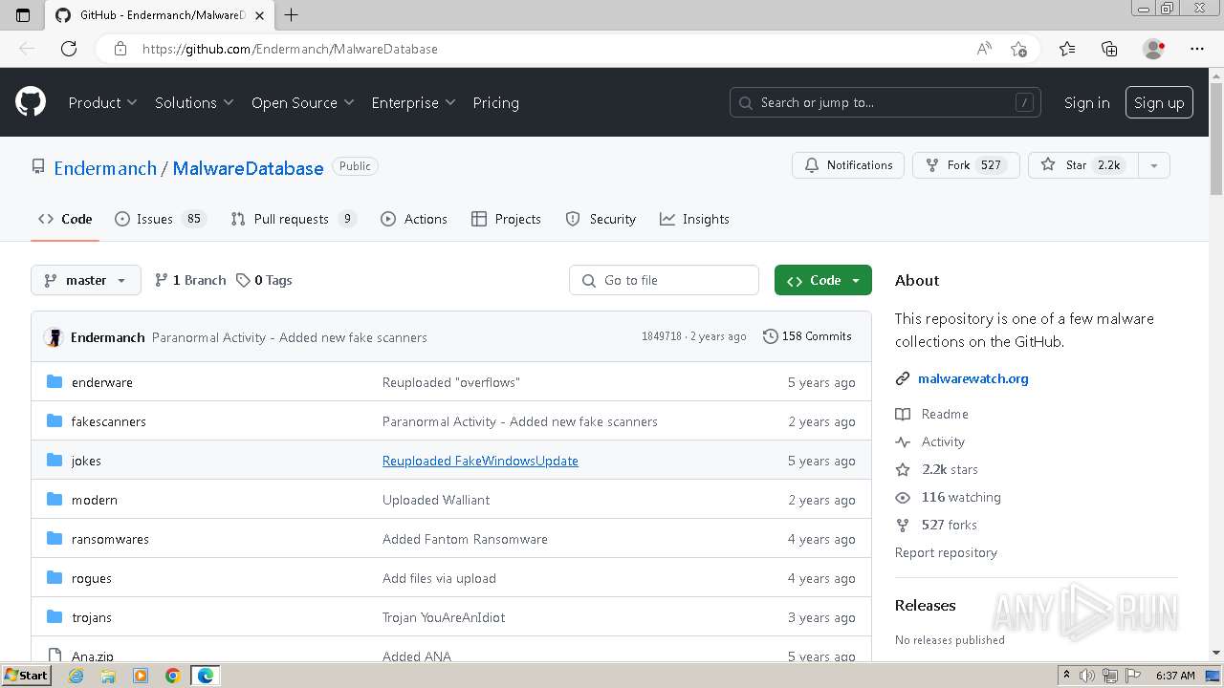
Task: Open the MalwareDatabase repository link
Action: tap(248, 168)
